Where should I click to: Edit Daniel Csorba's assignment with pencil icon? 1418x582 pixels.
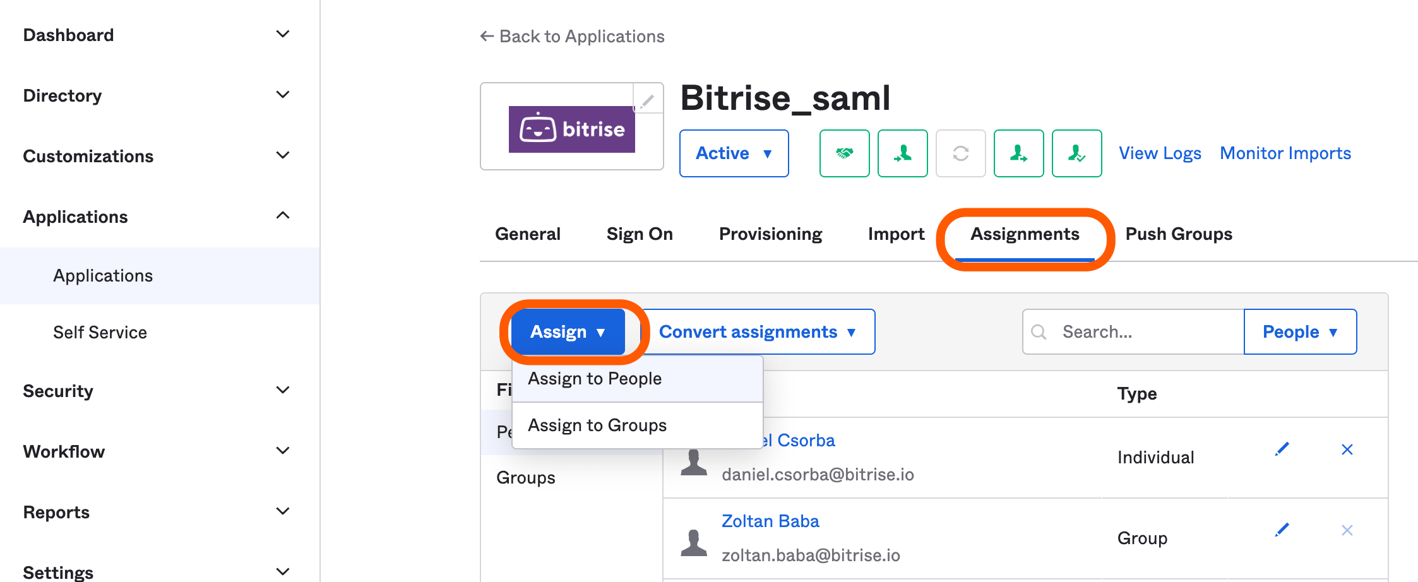pos(1282,449)
